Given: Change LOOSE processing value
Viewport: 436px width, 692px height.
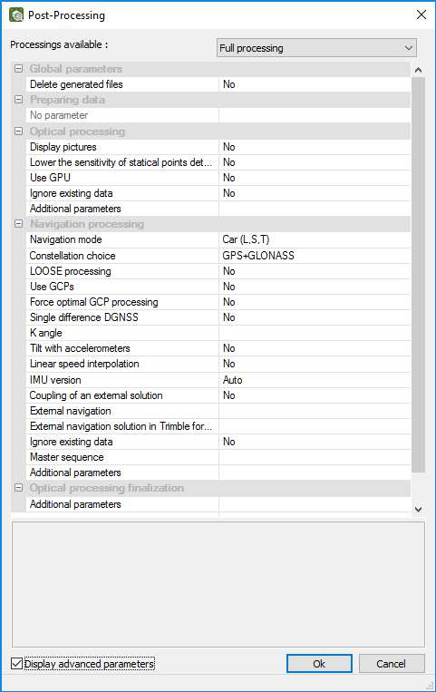Looking at the screenshot, I should pos(315,271).
